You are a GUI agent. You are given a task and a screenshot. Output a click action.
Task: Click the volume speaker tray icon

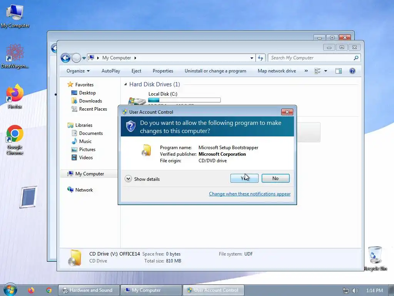(x=355, y=291)
